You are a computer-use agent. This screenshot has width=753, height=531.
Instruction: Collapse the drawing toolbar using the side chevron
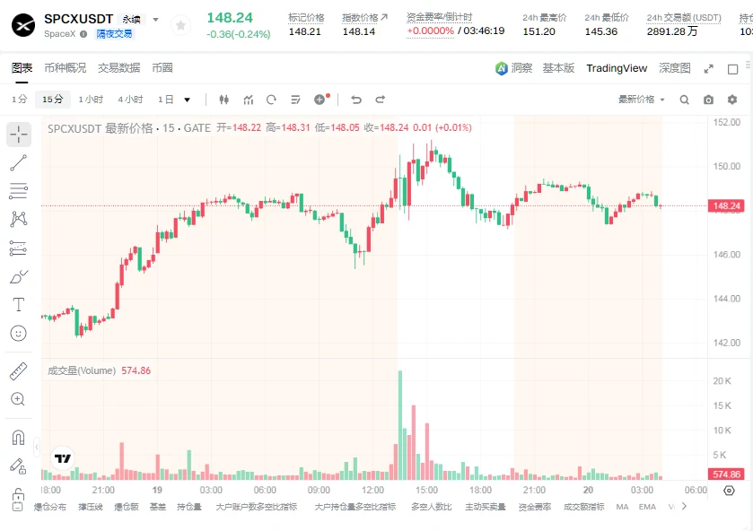(37, 448)
